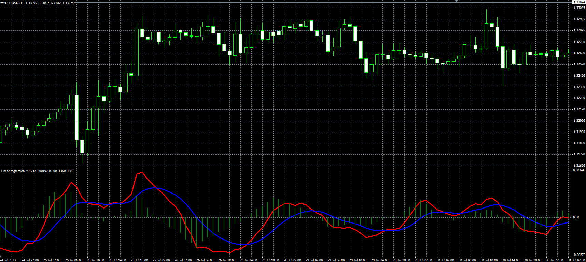Click the 26 Jul 06:00 time label
The height and width of the screenshot is (262, 586).
click(x=205, y=260)
